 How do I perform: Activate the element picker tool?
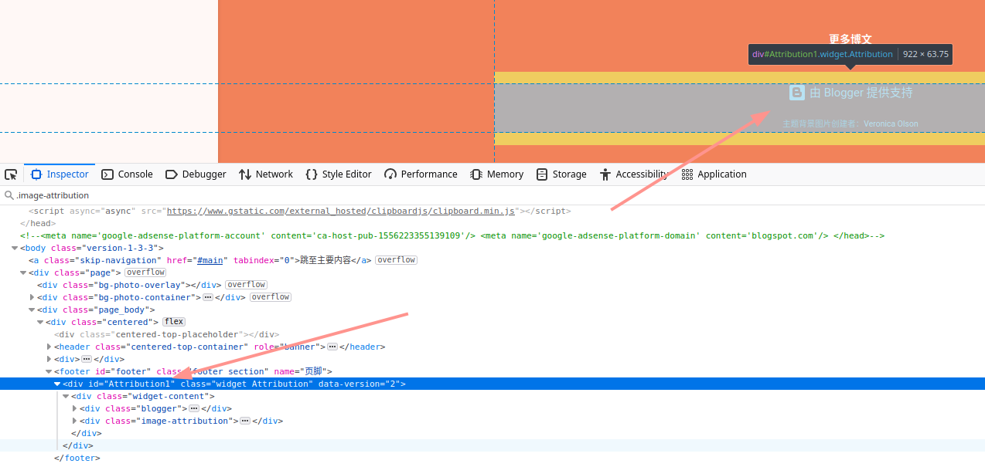11,174
